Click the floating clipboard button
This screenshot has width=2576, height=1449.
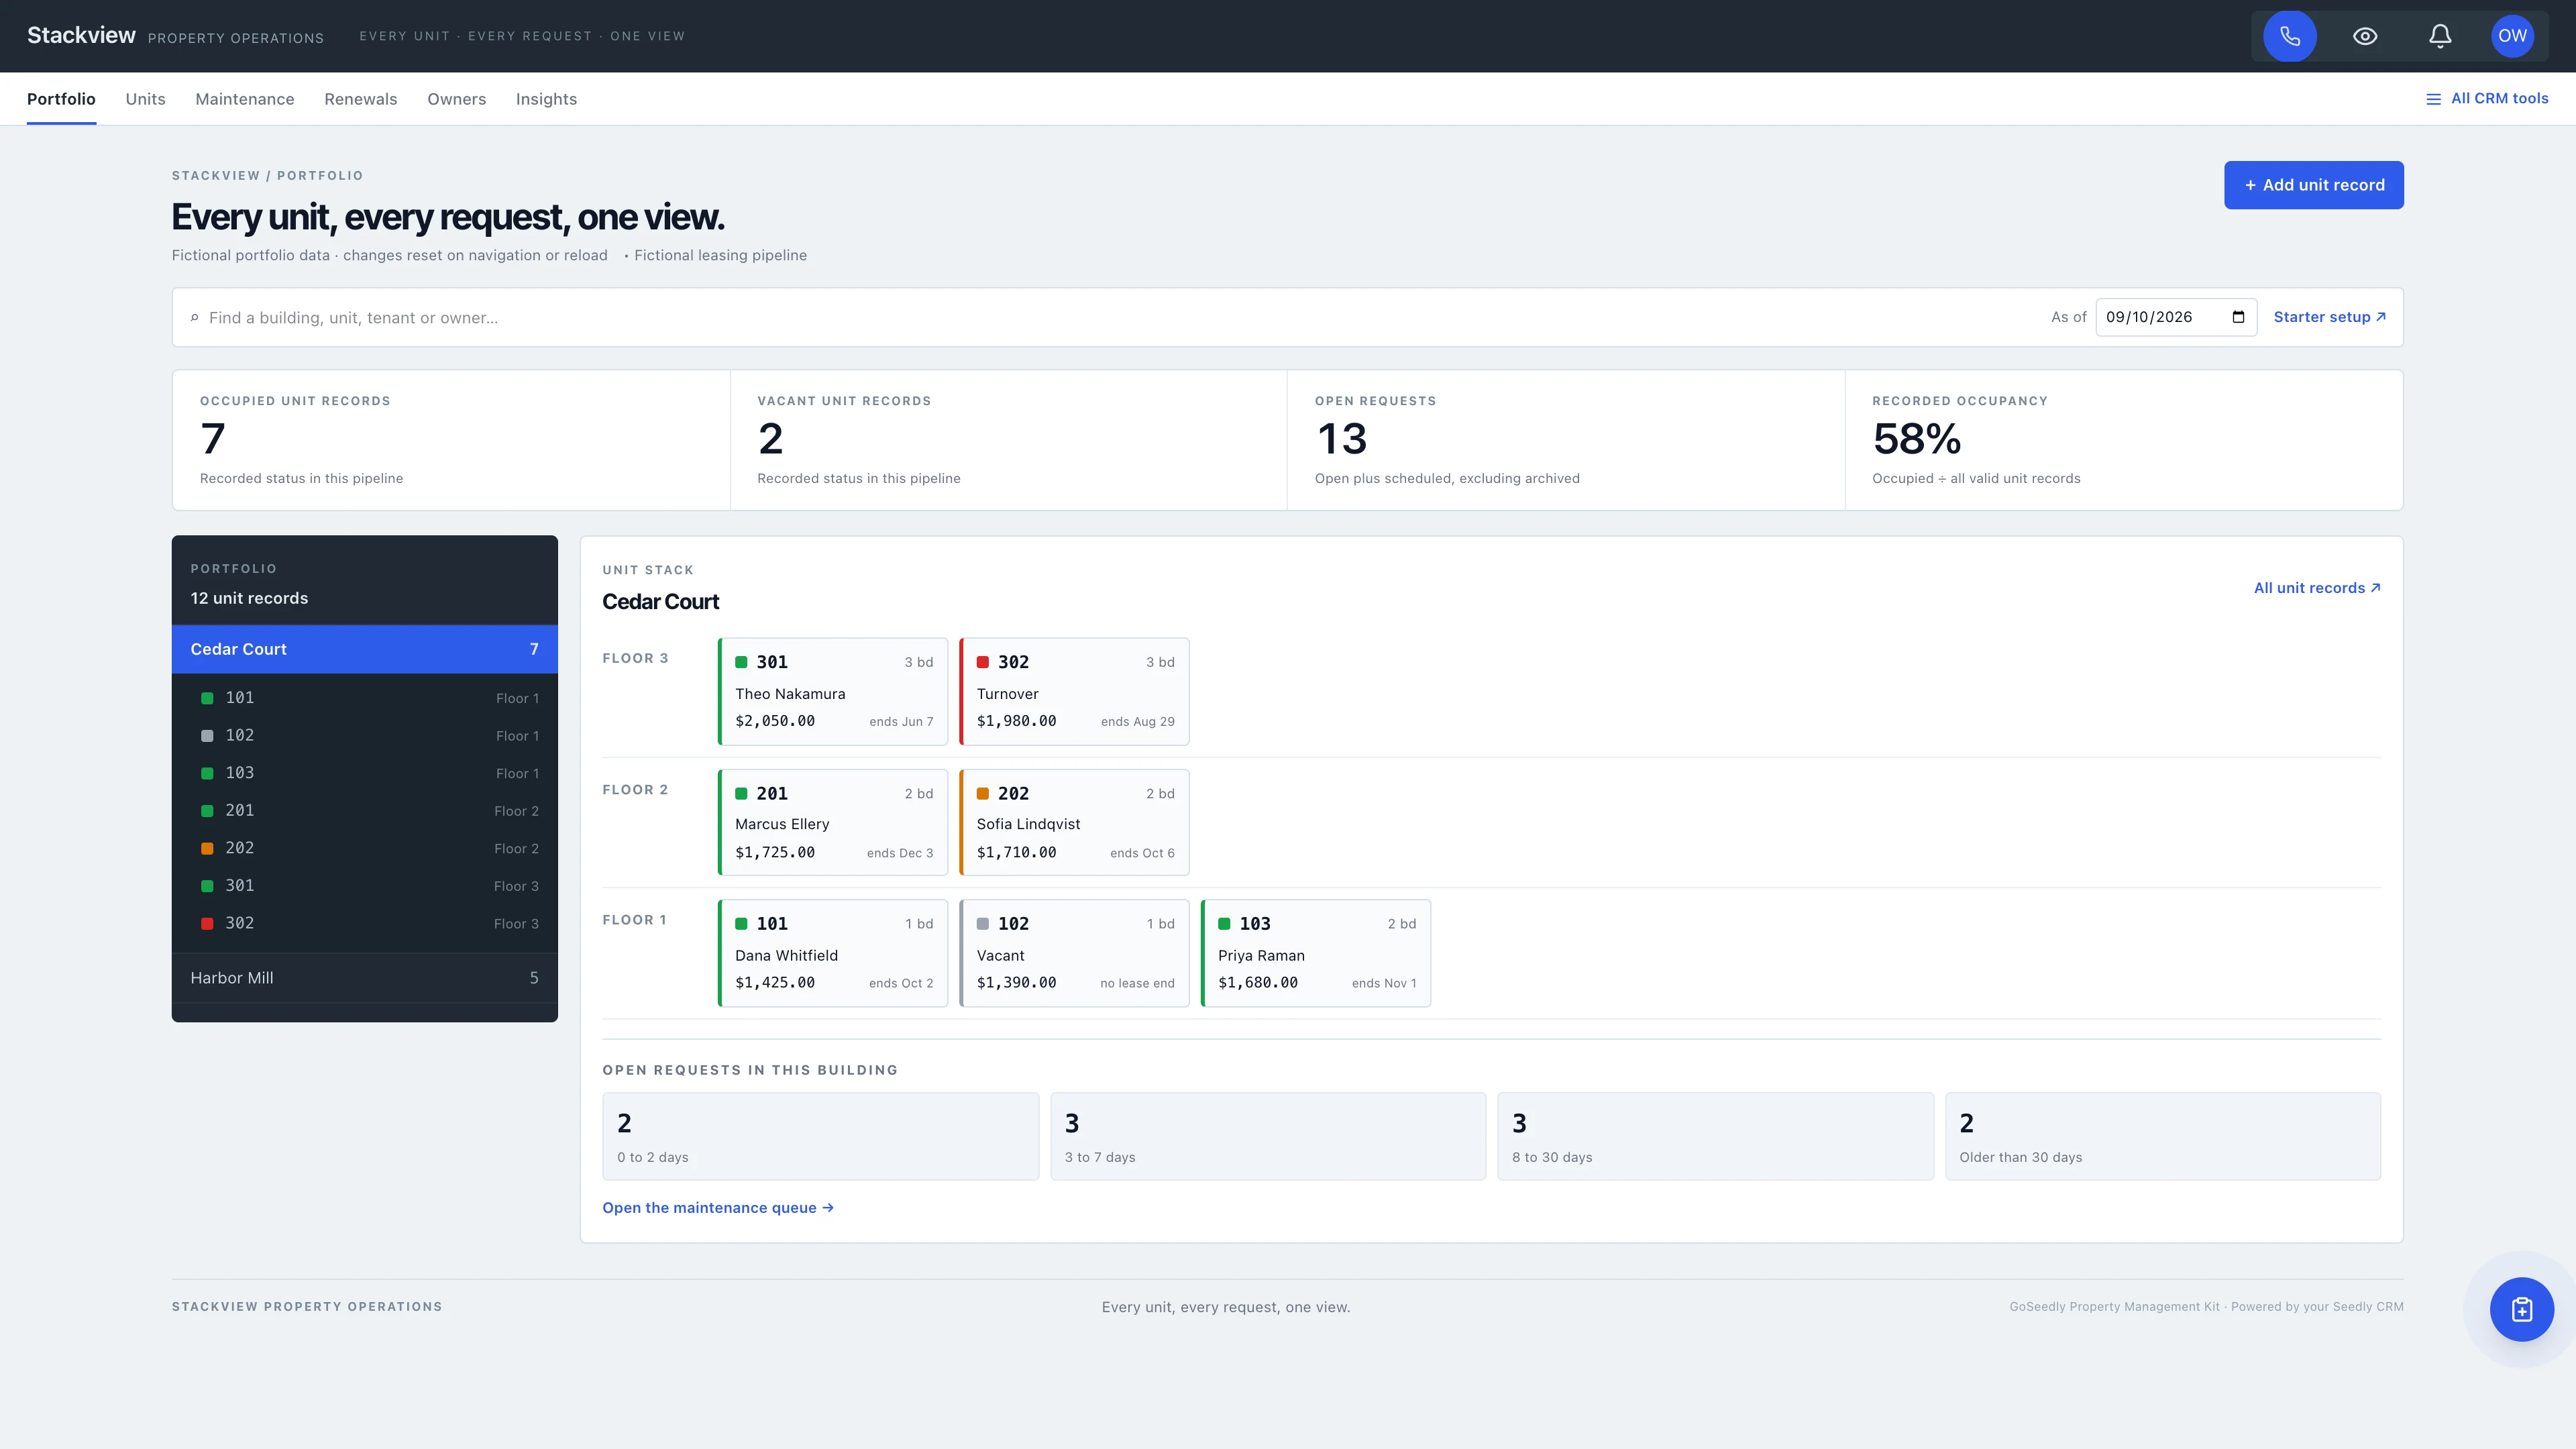pyautogui.click(x=2522, y=1309)
